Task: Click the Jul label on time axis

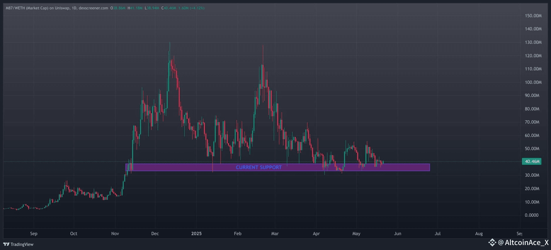Action: click(x=438, y=234)
